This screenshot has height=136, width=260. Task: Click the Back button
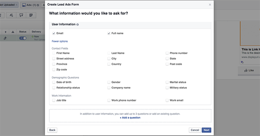click(52, 130)
